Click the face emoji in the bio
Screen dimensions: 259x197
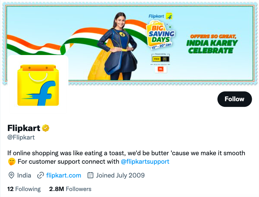click(x=11, y=162)
